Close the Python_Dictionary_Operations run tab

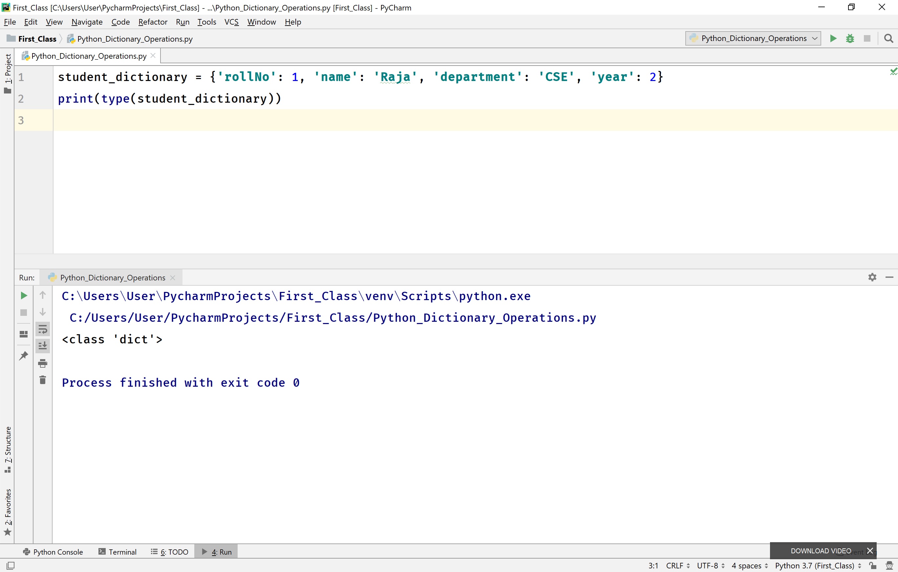173,277
